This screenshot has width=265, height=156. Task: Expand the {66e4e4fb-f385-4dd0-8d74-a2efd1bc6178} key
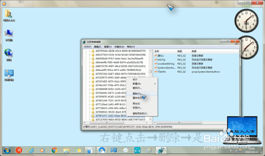pyautogui.click(x=90, y=62)
